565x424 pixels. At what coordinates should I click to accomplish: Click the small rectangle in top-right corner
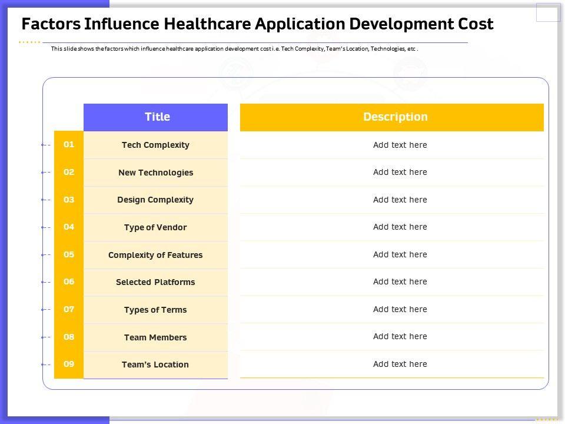point(548,12)
